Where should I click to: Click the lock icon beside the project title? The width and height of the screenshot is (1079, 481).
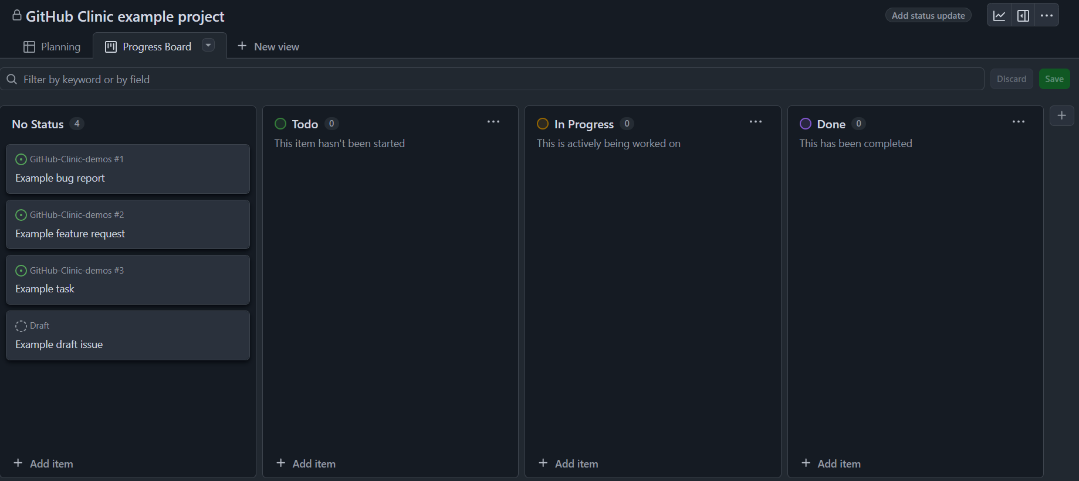click(x=17, y=15)
